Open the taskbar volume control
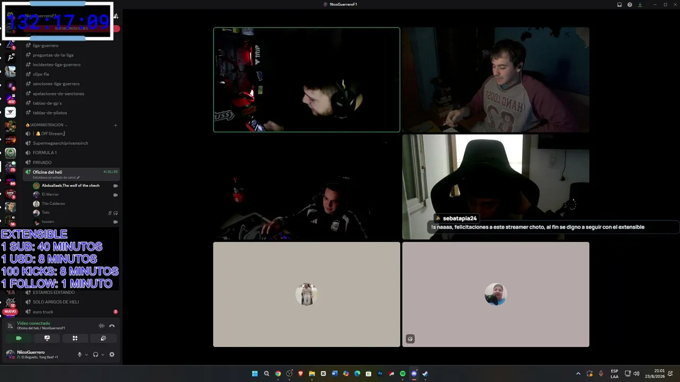680x382 pixels. 636,374
